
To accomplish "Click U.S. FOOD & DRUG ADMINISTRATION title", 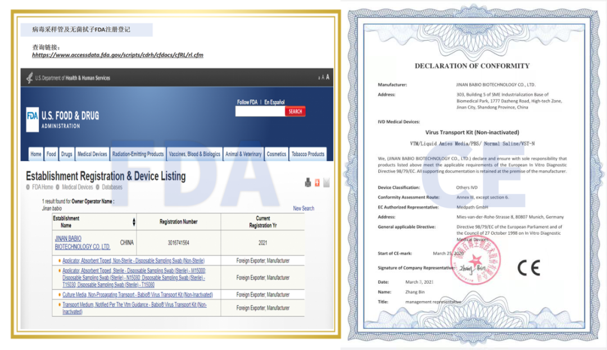I will click(70, 120).
